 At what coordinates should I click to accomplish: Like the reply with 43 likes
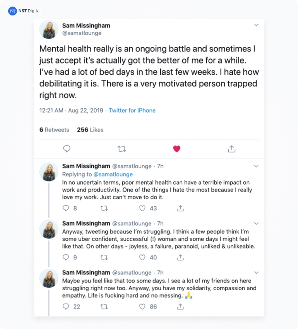[142, 208]
